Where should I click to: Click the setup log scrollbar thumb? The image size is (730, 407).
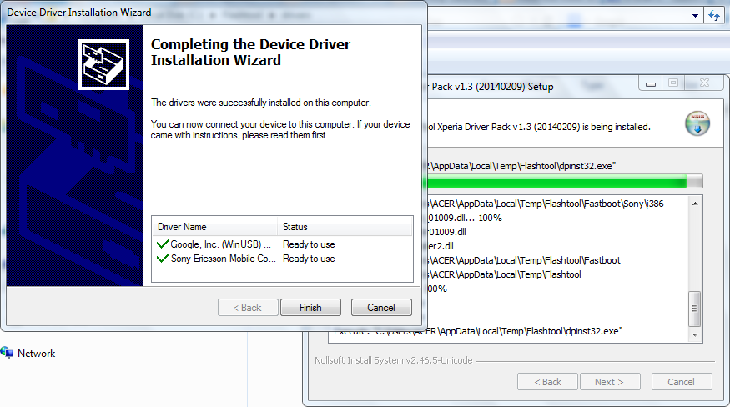pyautogui.click(x=695, y=309)
